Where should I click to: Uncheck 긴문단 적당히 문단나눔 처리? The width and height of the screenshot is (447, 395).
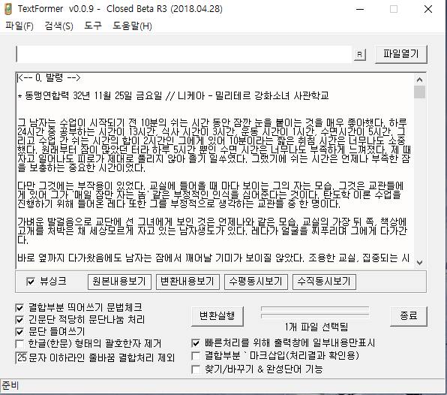19,320
